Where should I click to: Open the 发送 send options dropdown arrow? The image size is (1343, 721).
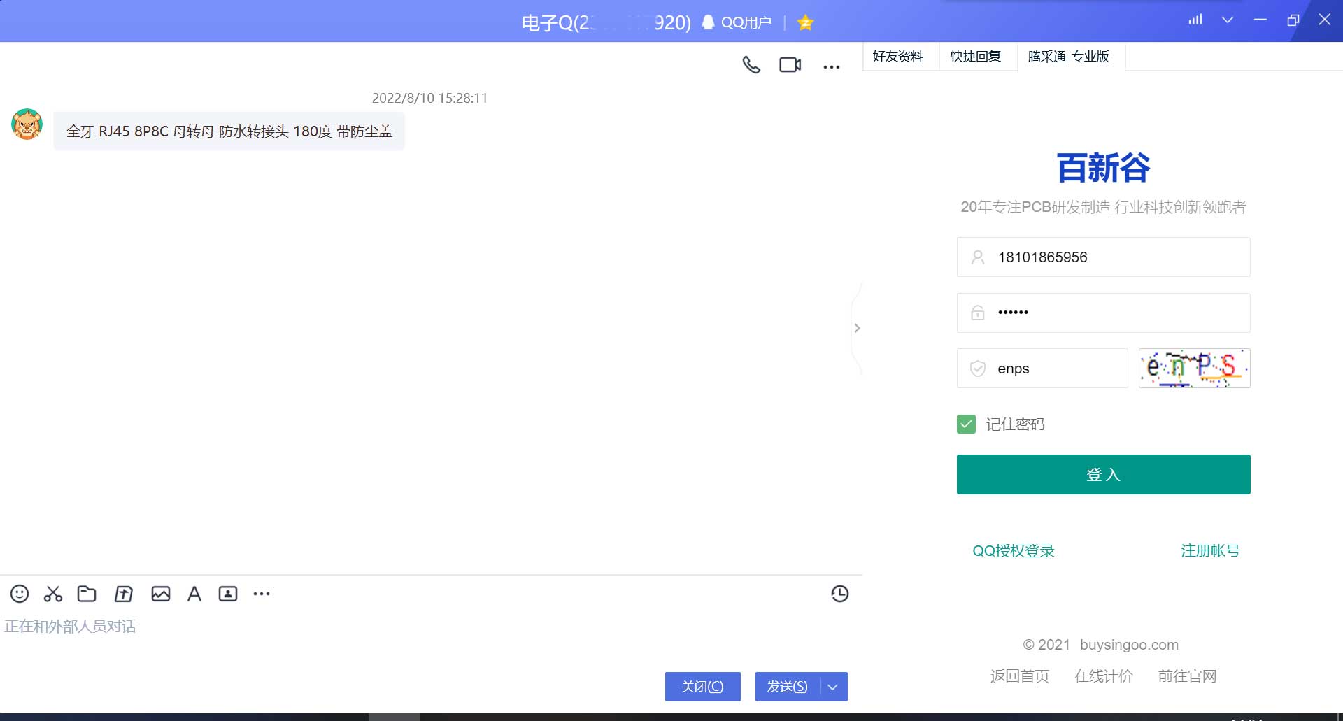pyautogui.click(x=832, y=687)
